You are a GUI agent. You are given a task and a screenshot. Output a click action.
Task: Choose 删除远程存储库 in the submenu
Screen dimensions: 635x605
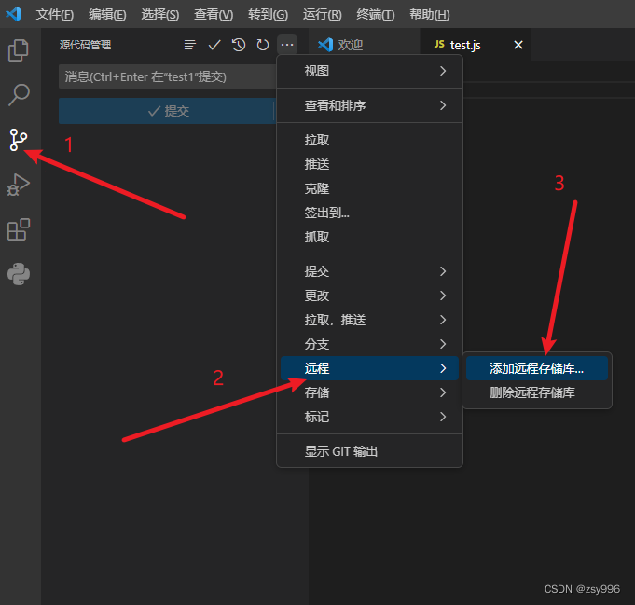pyautogui.click(x=537, y=392)
